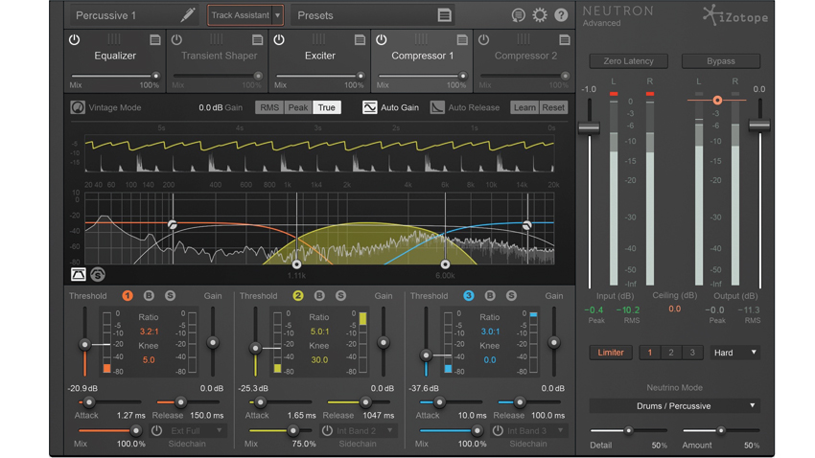Click band 2 Knee value 30.0
This screenshot has height=458, width=815.
click(x=319, y=360)
